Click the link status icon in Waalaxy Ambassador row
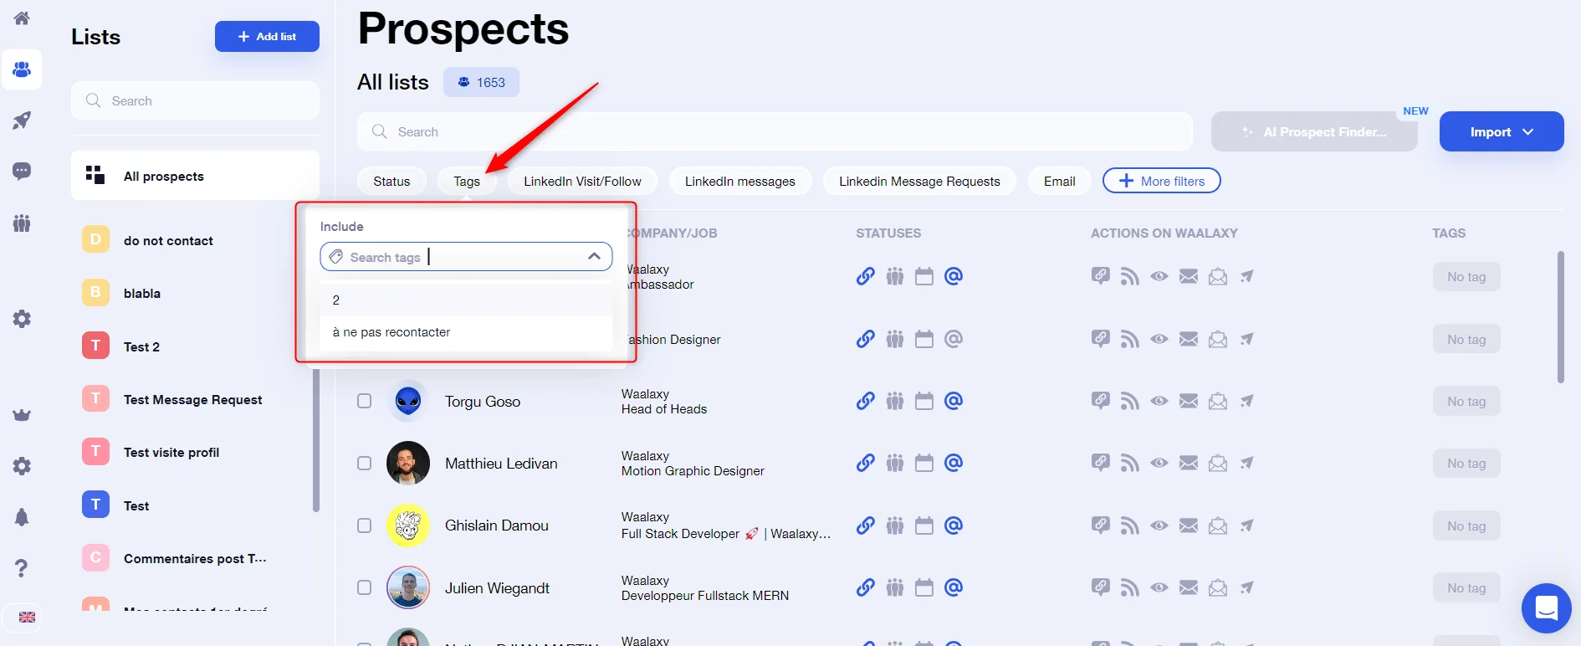Viewport: 1581px width, 646px height. (x=866, y=276)
